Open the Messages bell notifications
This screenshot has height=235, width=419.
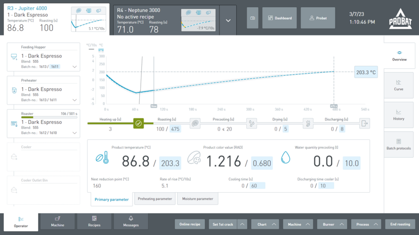[x=130, y=221]
